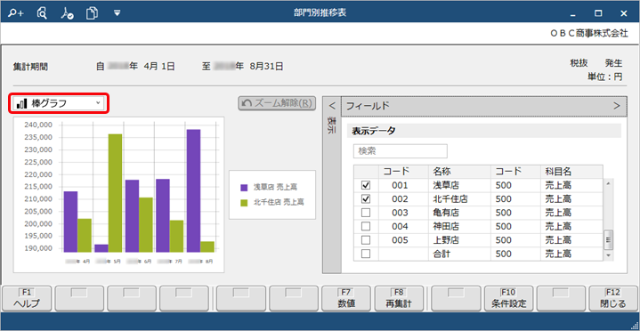Click the 名称 column header
Image resolution: width=640 pixels, height=331 pixels.
click(x=459, y=172)
